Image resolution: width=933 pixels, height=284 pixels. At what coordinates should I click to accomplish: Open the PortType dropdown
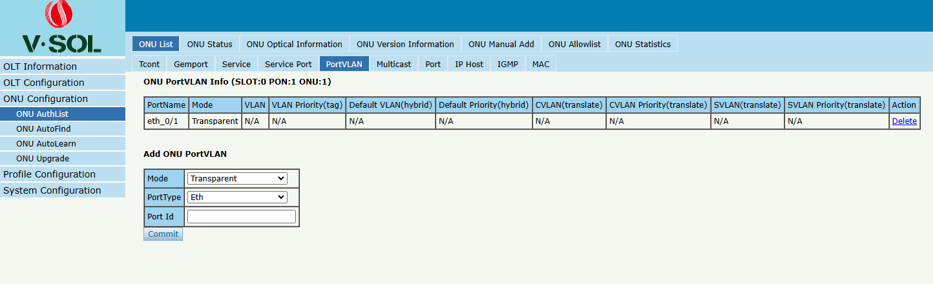click(237, 197)
